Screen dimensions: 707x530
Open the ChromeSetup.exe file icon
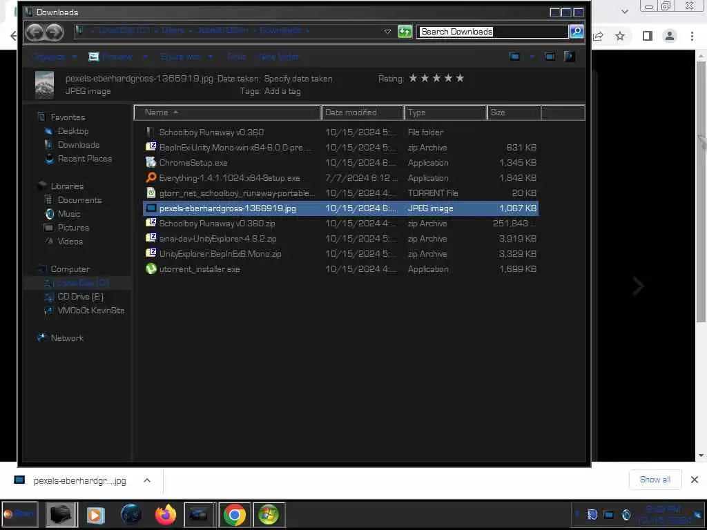point(151,162)
